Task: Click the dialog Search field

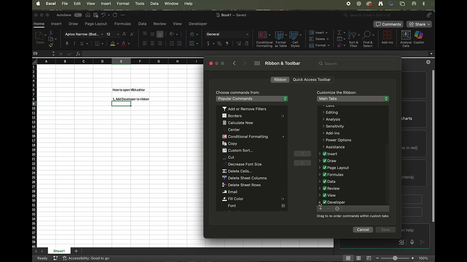Action: tap(356, 63)
